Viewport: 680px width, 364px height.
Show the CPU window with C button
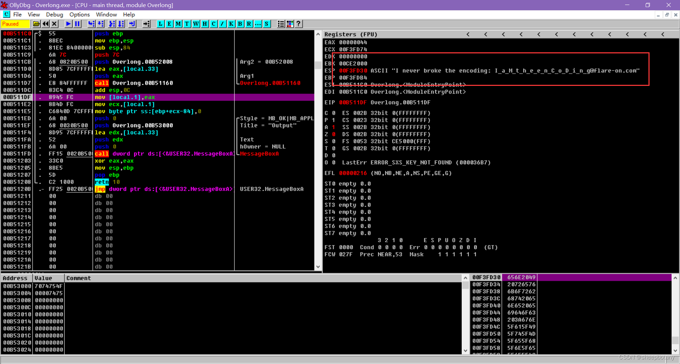(x=214, y=24)
